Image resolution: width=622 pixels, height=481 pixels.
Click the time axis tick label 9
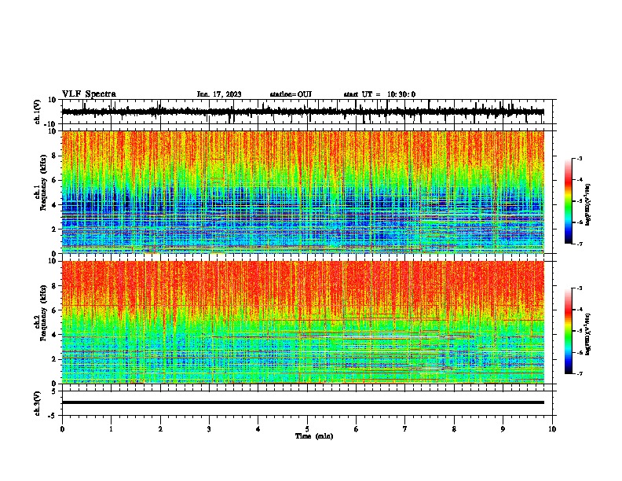pos(503,429)
